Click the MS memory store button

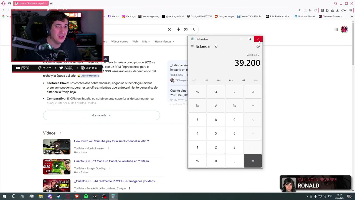click(243, 81)
